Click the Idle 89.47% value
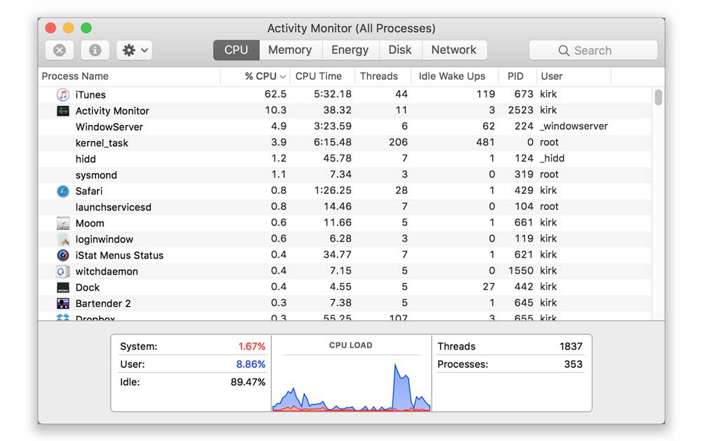 click(248, 382)
